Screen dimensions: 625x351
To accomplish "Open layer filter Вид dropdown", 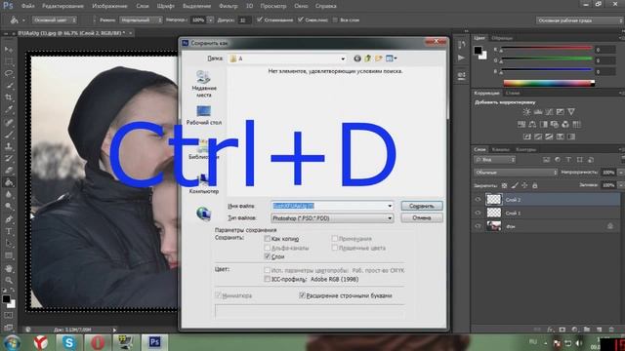I will point(495,160).
